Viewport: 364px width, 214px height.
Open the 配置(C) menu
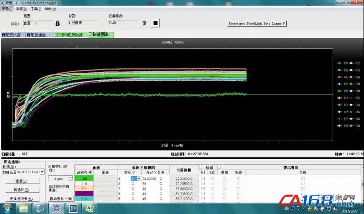[7, 9]
